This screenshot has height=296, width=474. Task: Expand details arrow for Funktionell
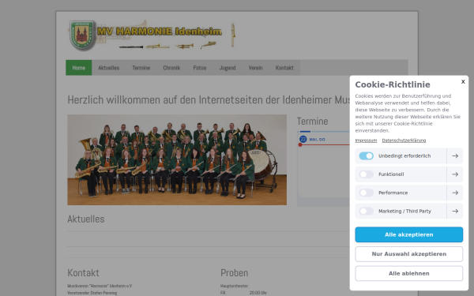coord(455,174)
